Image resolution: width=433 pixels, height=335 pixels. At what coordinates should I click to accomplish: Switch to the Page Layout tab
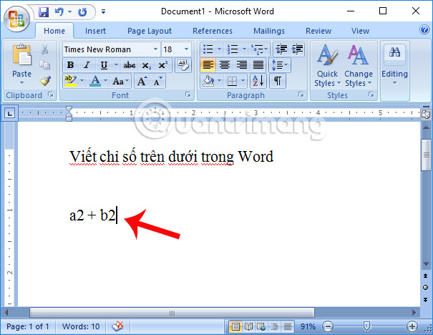click(x=150, y=31)
